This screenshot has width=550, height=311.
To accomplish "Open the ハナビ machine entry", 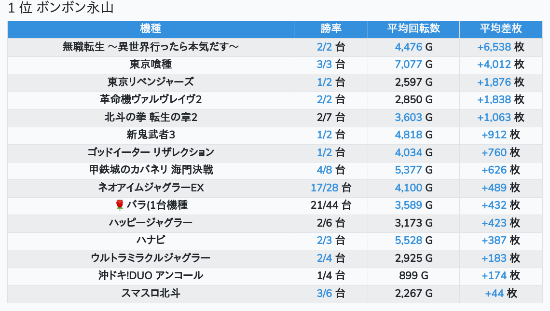I will 151,240.
